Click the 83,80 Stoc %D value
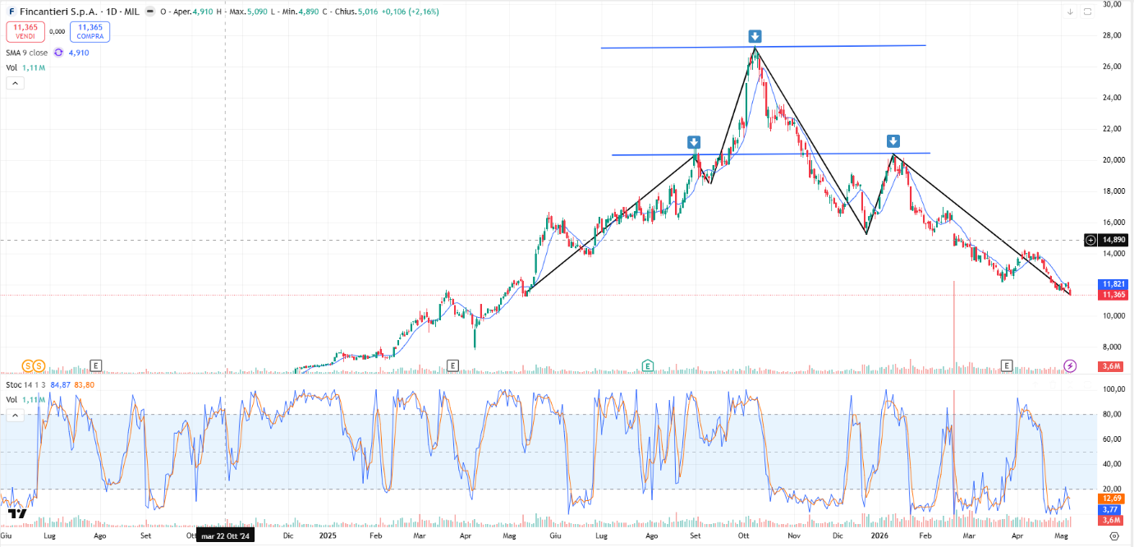This screenshot has width=1134, height=547. click(84, 384)
